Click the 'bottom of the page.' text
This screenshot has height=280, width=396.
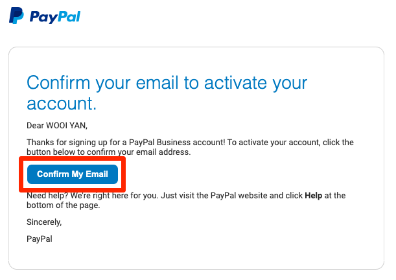64,205
